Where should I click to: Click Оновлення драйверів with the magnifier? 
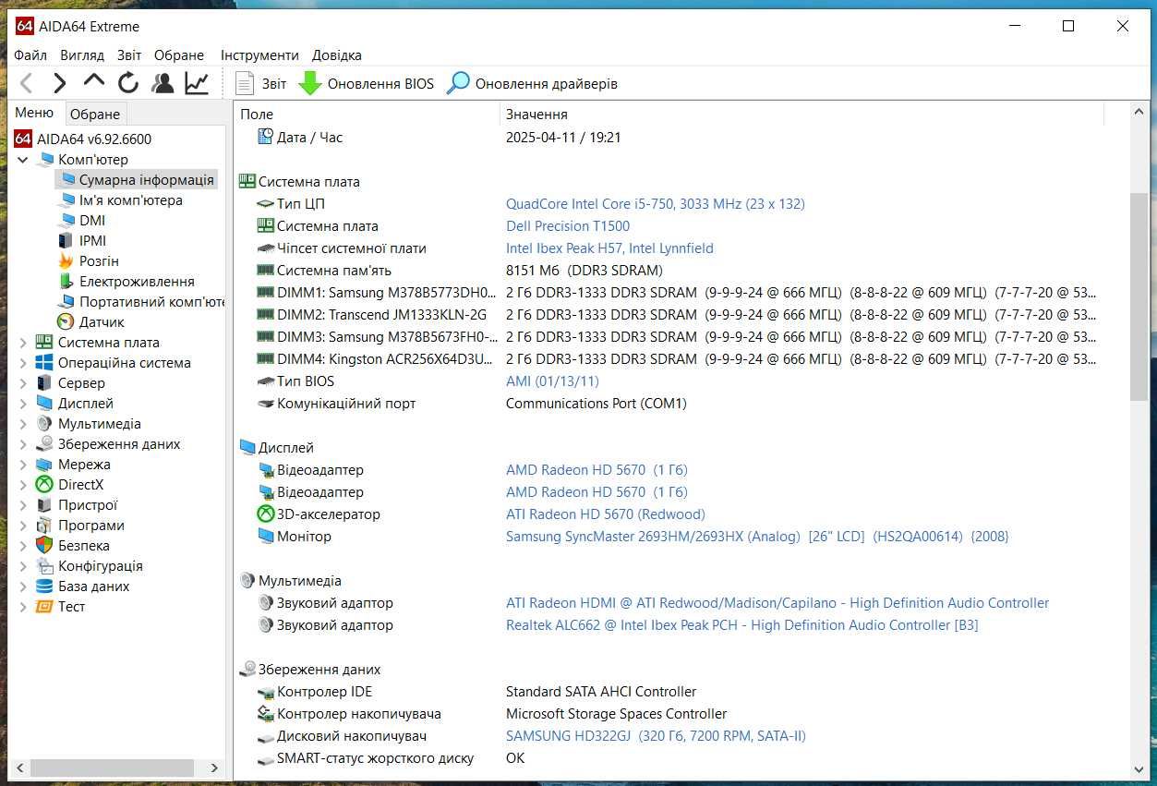click(x=532, y=83)
